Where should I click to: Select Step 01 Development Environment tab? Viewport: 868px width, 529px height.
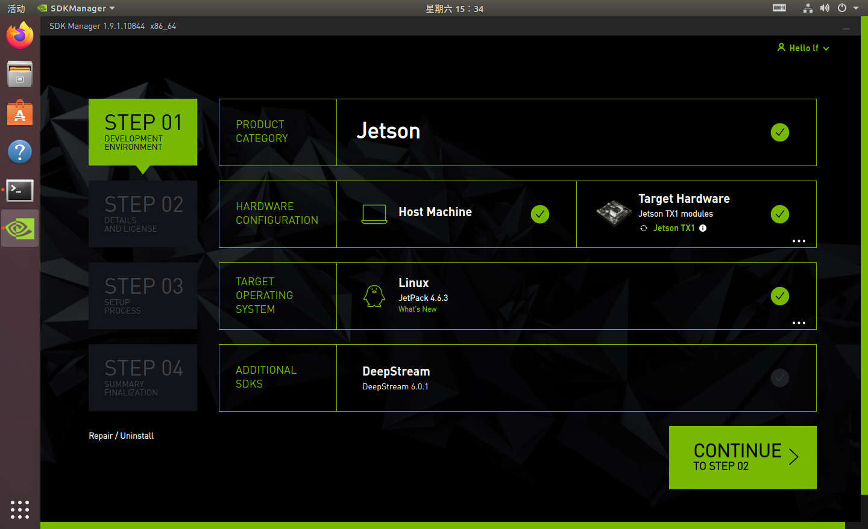143,132
